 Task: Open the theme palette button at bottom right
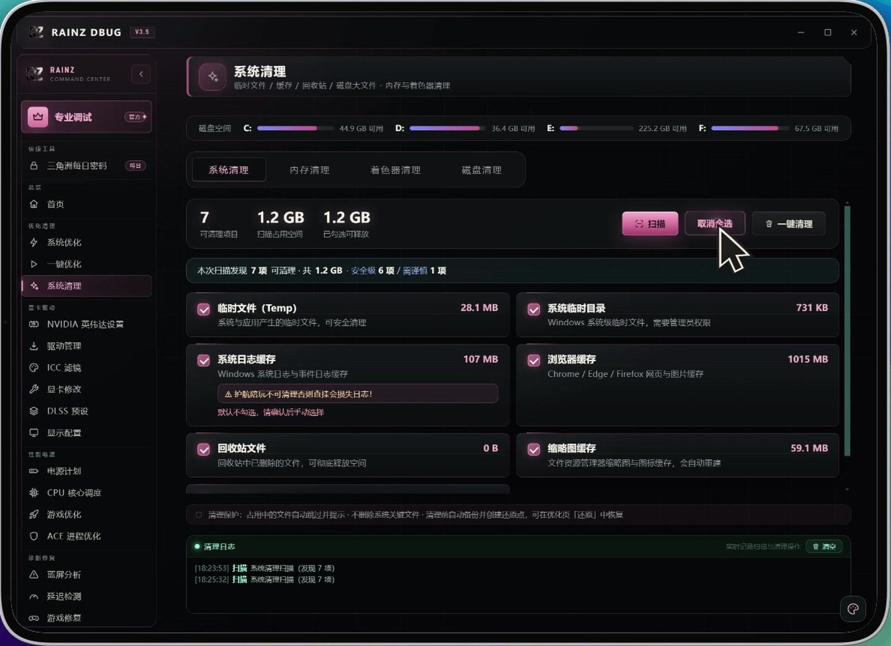pyautogui.click(x=853, y=609)
